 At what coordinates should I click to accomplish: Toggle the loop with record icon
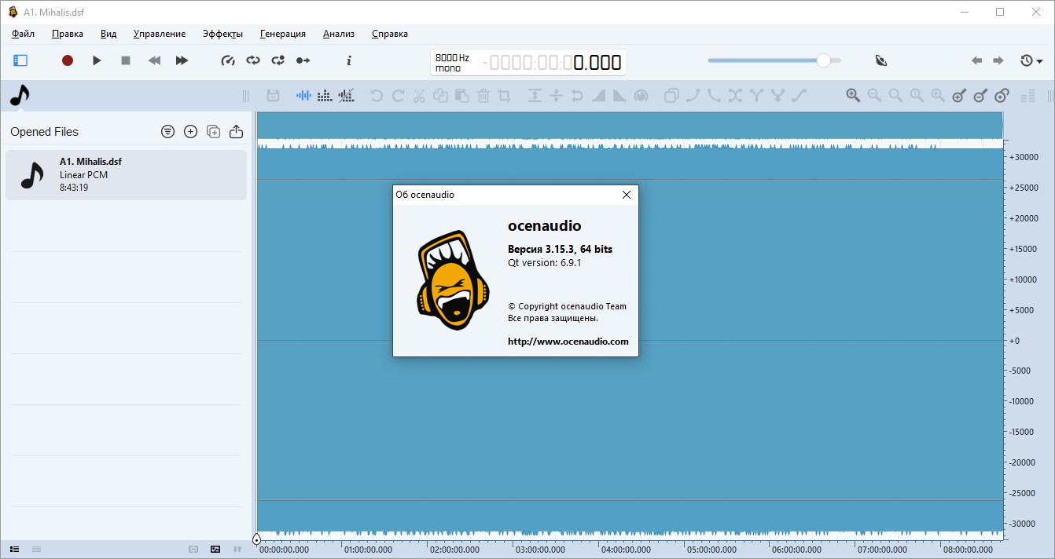pos(278,60)
